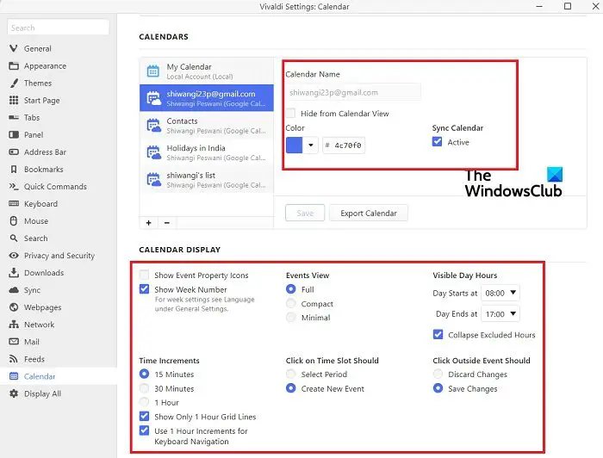The width and height of the screenshot is (603, 458).
Task: Click the Appearance folder icon in sidebar
Action: [x=14, y=65]
